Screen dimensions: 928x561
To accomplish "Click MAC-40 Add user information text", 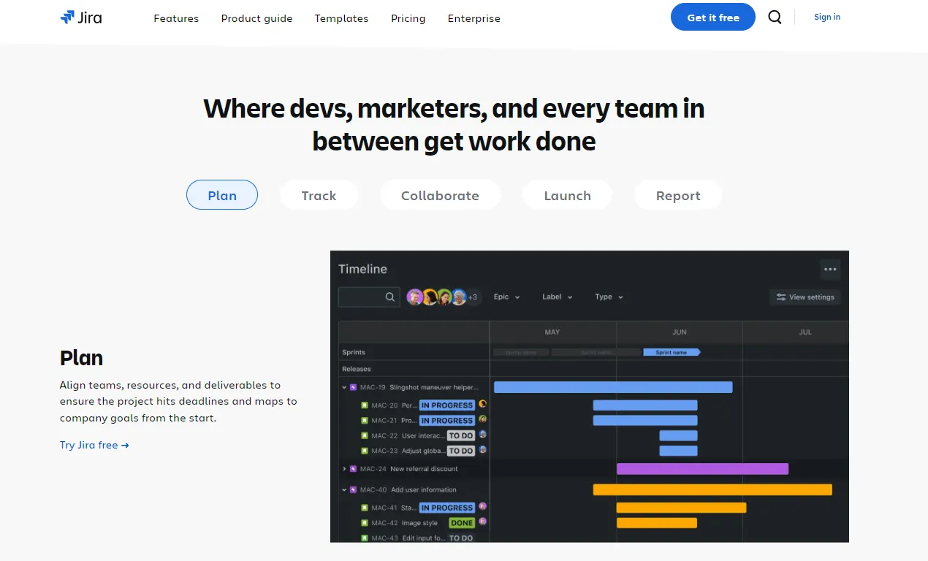I will click(408, 489).
